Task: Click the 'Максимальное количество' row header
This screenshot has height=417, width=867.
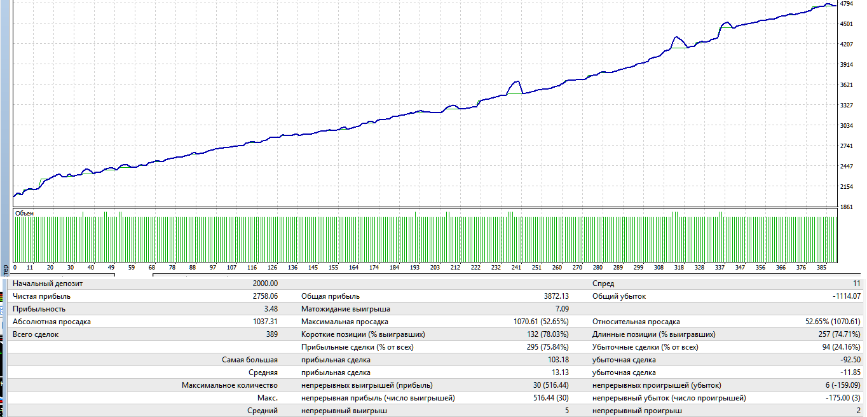Action: pyautogui.click(x=230, y=385)
